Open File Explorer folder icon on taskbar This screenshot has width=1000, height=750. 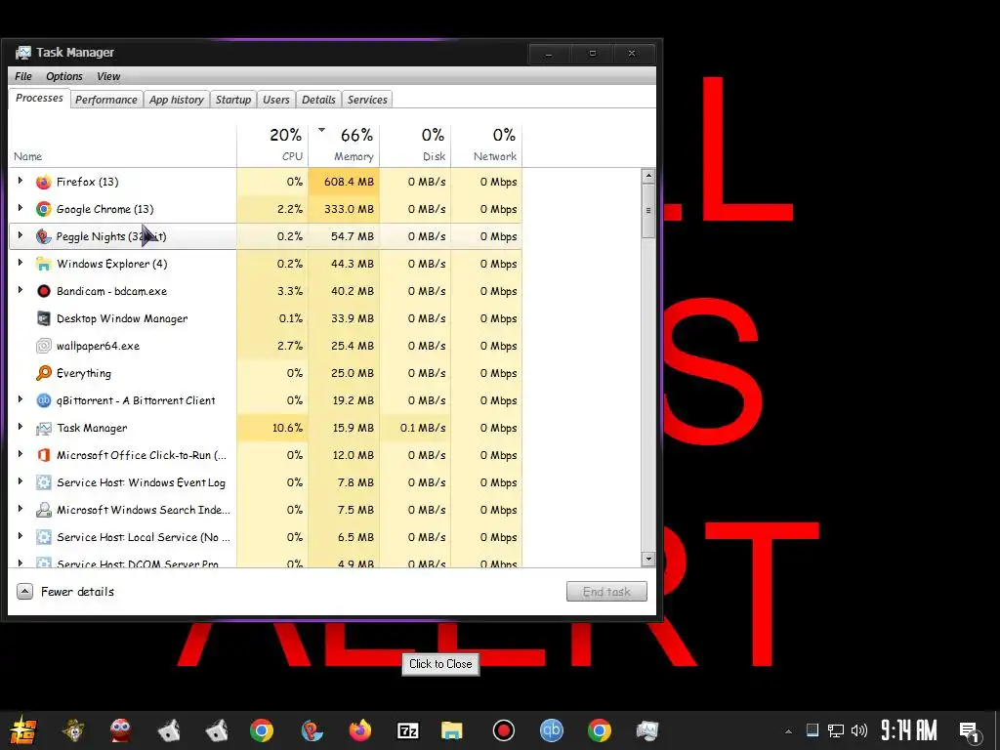pos(451,730)
